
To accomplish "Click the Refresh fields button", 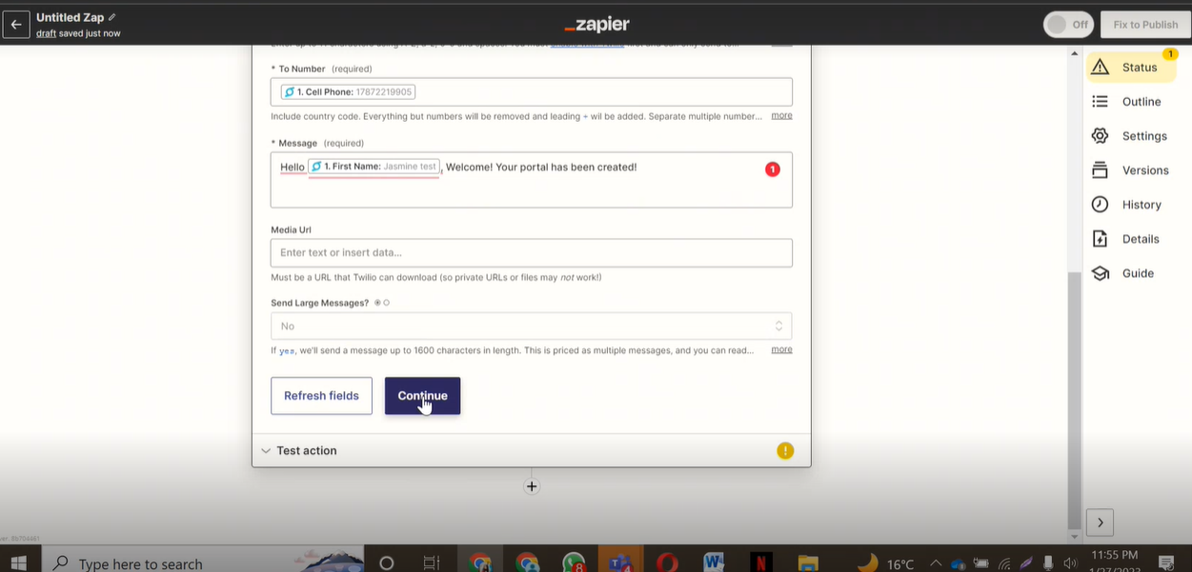I will point(321,396).
